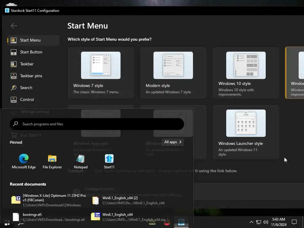
Task: Click the Search magnifier sidebar icon
Action: 14,88
